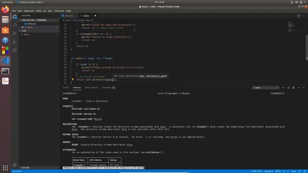
Task: Switch to the Welcome editor tab
Action: tap(69, 16)
